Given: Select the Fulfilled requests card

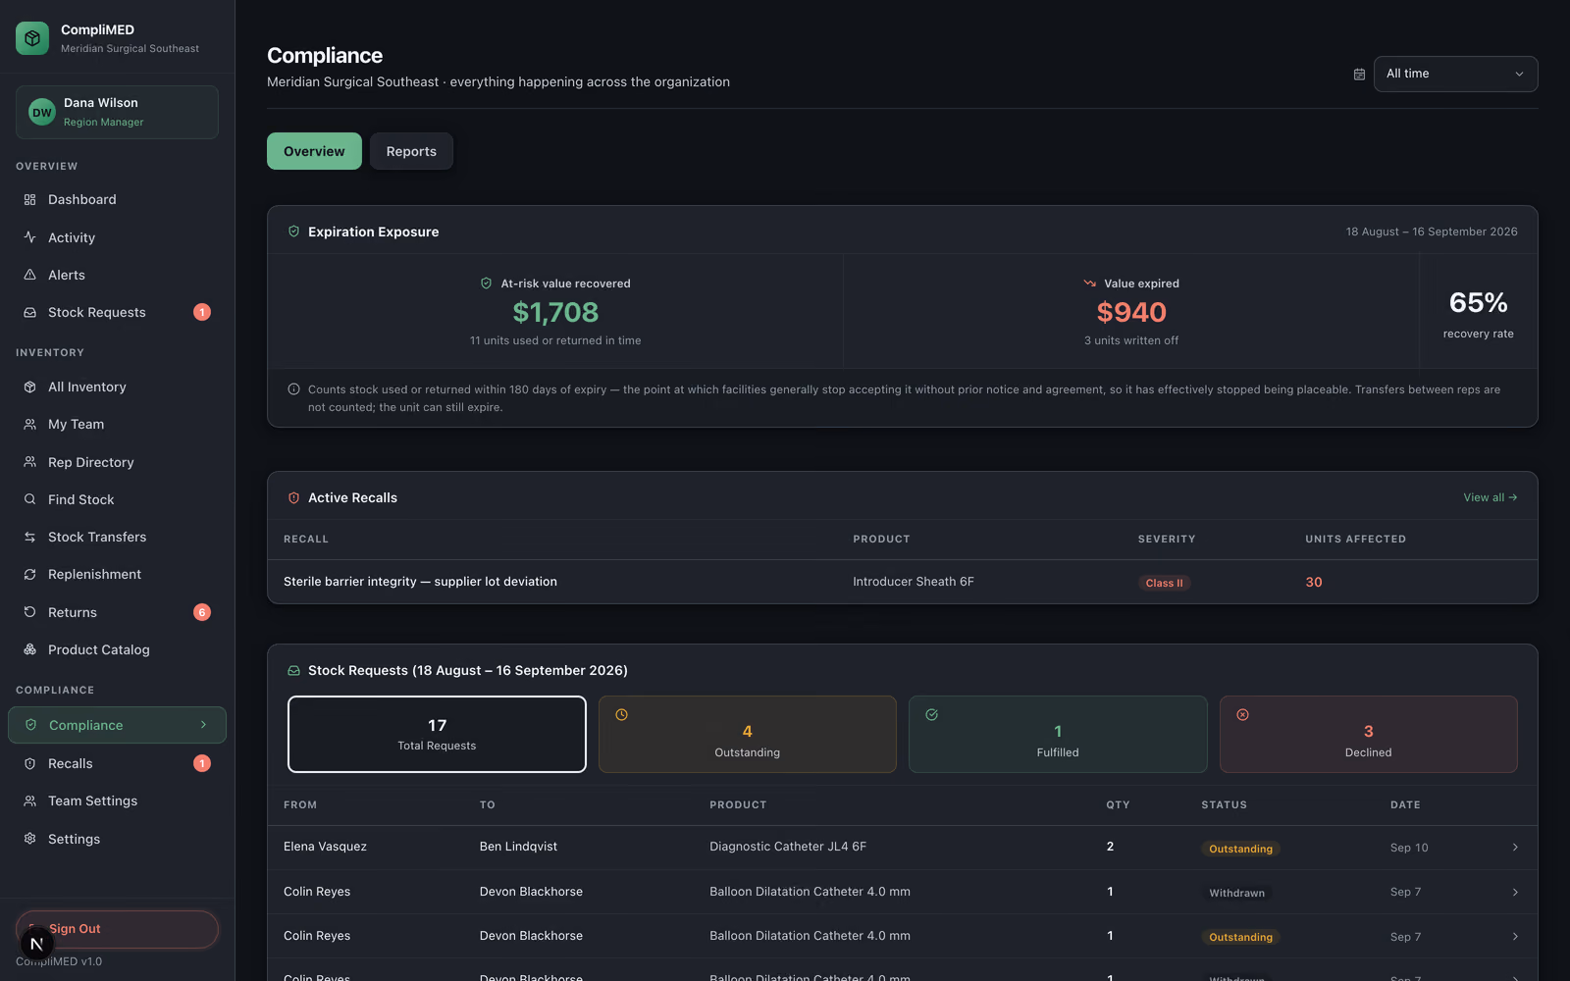Looking at the screenshot, I should 1058,734.
